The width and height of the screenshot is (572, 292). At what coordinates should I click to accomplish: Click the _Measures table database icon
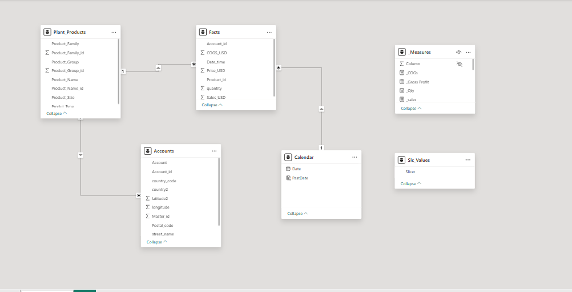(402, 52)
